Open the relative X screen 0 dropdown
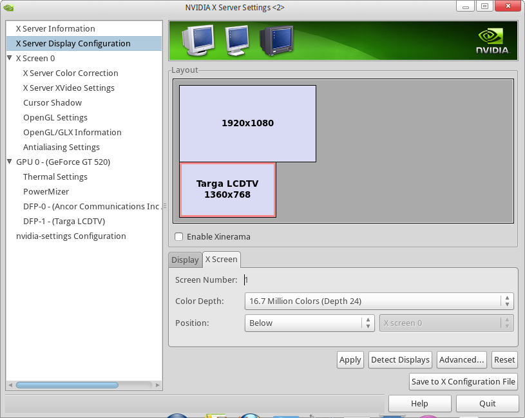This screenshot has height=418, width=525. (446, 323)
